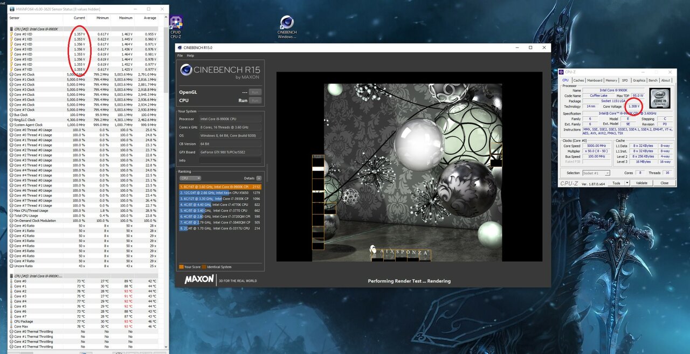Click the Cinebench R15 title bar icon
The height and width of the screenshot is (354, 690).
(x=180, y=48)
